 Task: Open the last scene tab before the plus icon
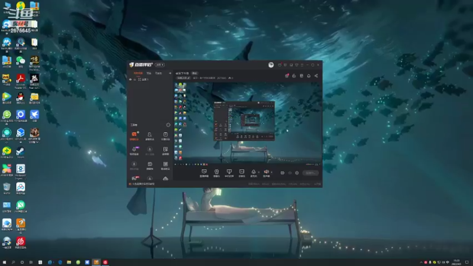point(158,73)
